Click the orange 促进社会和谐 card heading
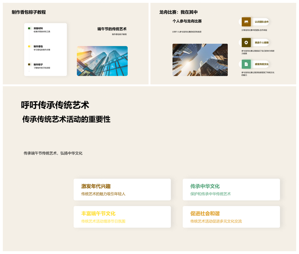299x254 pixels. pyautogui.click(x=205, y=214)
